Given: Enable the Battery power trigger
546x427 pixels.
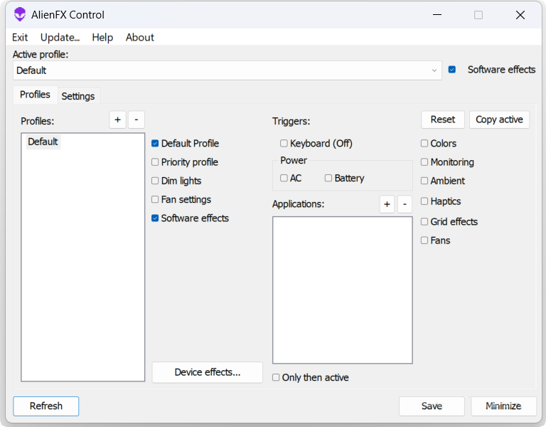Looking at the screenshot, I should pos(328,178).
